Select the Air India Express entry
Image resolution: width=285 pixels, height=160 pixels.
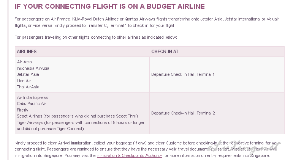pyautogui.click(x=32, y=97)
